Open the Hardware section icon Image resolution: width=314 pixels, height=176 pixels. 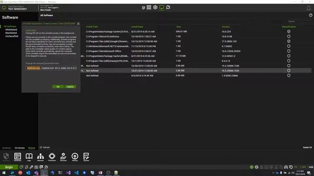[x=18, y=156]
